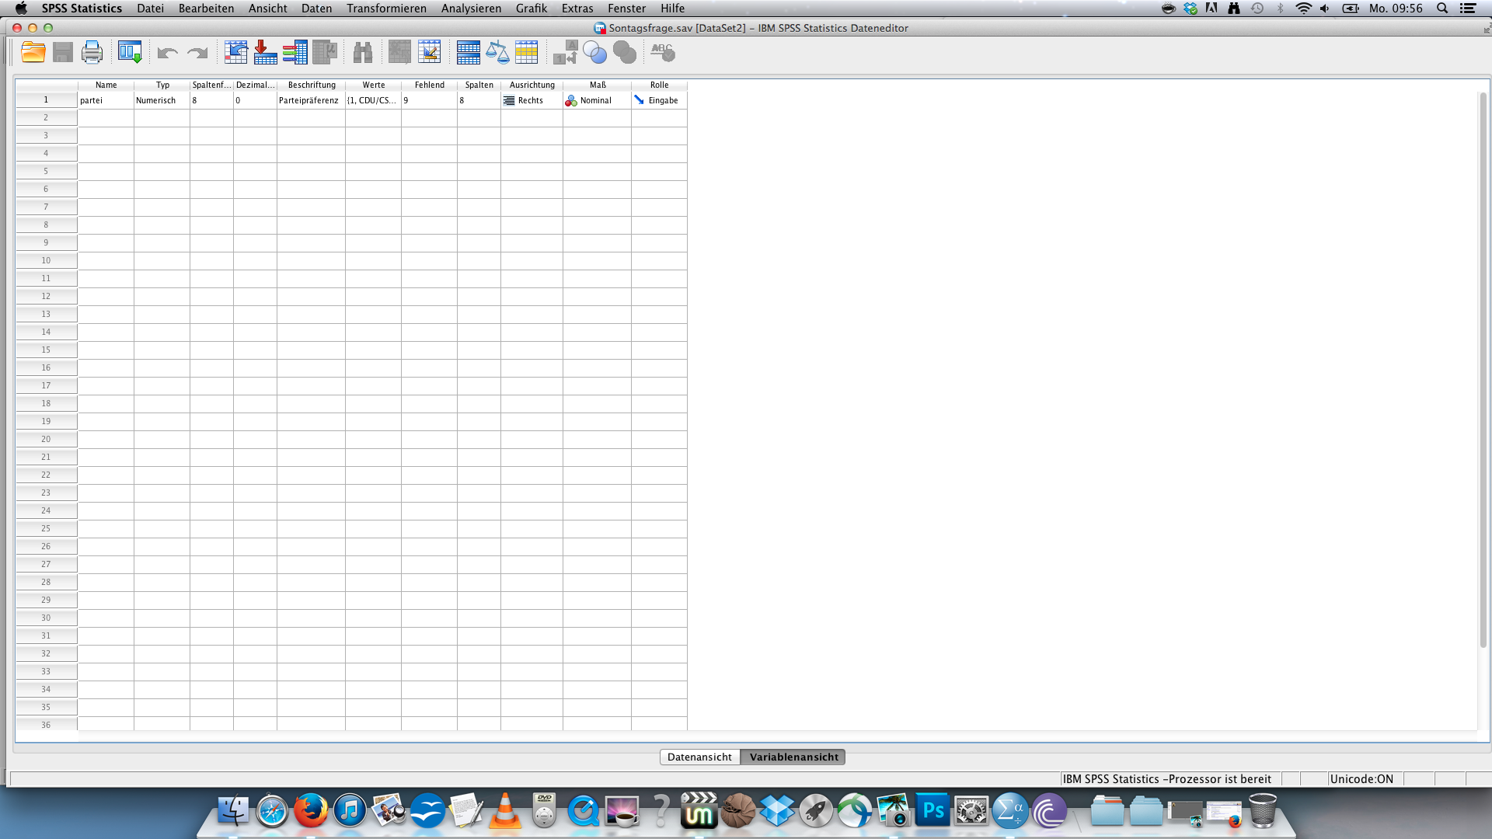Open the Trash in the Dock
Image resolution: width=1492 pixels, height=839 pixels.
click(1263, 811)
